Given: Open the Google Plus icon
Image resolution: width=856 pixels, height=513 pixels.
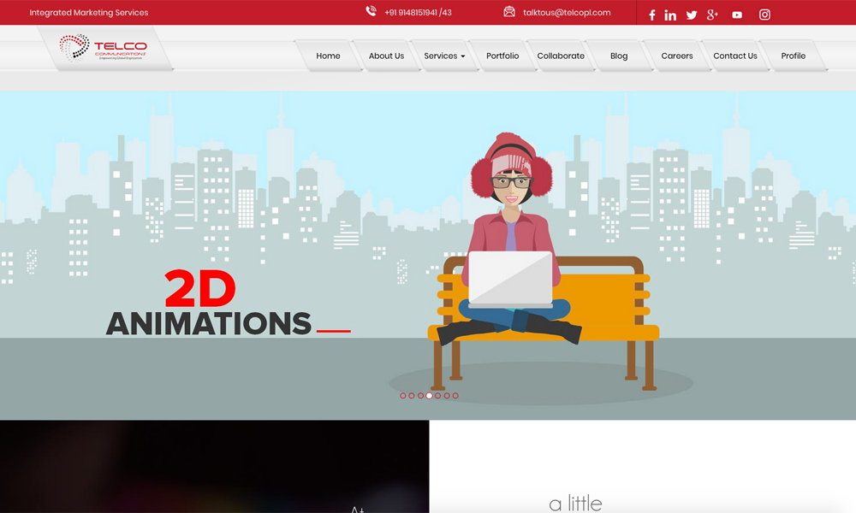Looking at the screenshot, I should (x=712, y=15).
